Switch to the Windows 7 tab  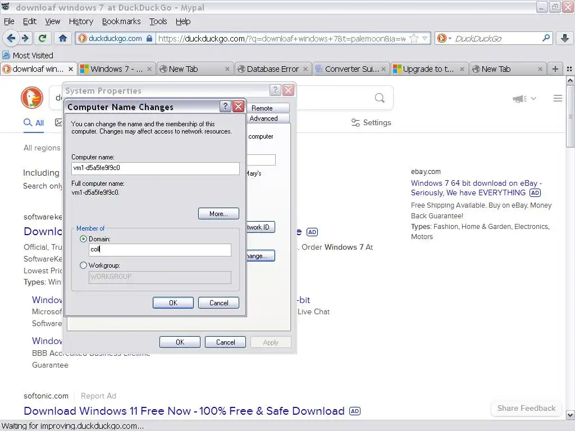click(x=116, y=69)
